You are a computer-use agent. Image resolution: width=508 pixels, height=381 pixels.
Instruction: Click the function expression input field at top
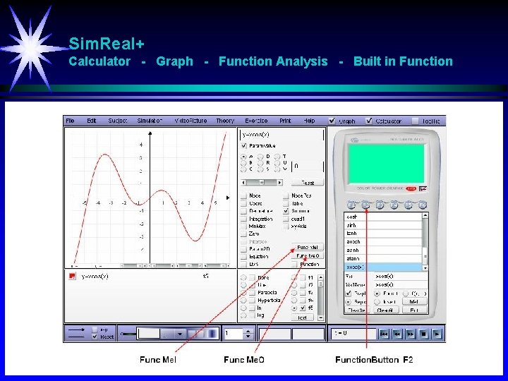tap(282, 135)
